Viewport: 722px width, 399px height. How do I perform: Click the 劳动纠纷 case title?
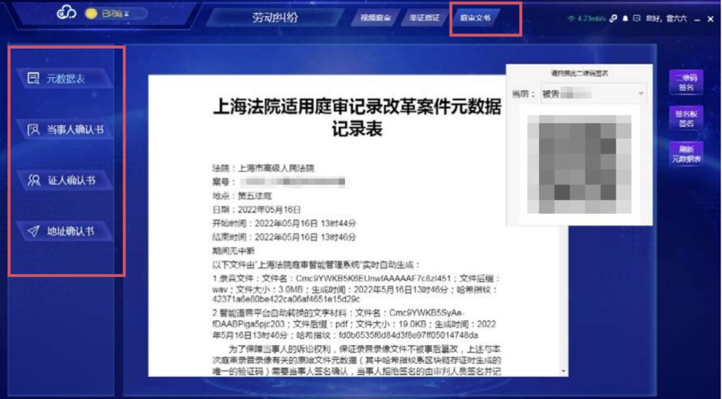[275, 17]
